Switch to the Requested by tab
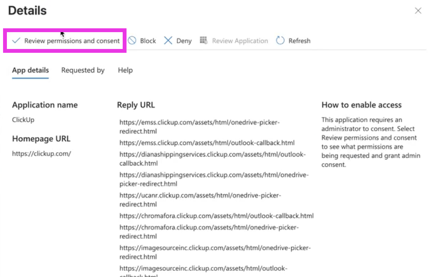Viewport: 434px width, 277px height. (x=82, y=70)
